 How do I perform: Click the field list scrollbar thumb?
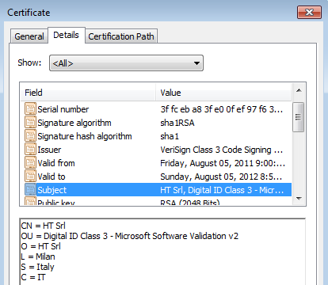click(x=299, y=117)
